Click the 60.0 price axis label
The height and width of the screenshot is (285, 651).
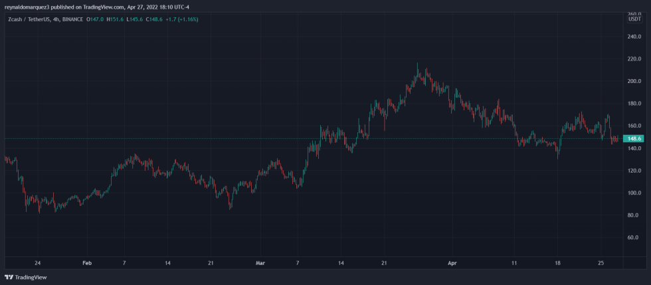(x=634, y=237)
